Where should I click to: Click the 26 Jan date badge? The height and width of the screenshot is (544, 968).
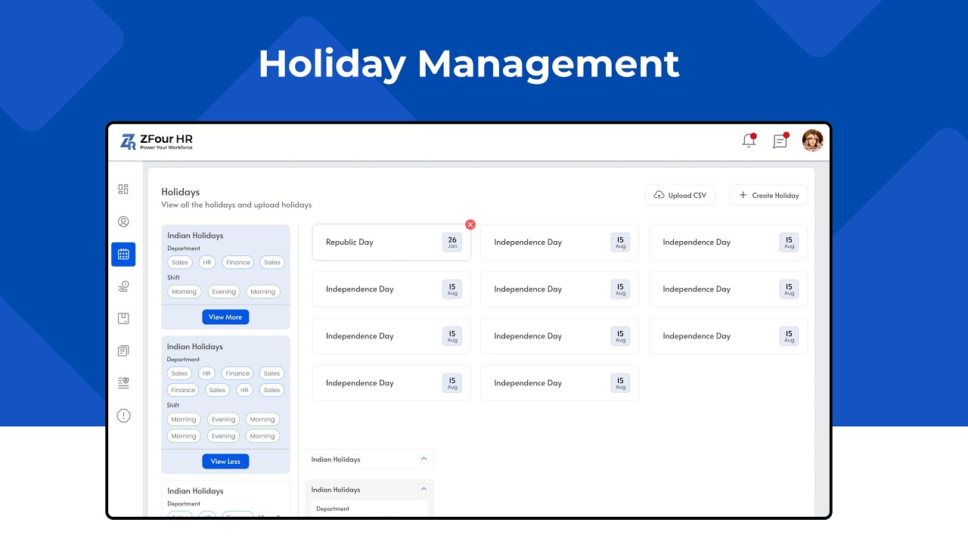(x=452, y=243)
